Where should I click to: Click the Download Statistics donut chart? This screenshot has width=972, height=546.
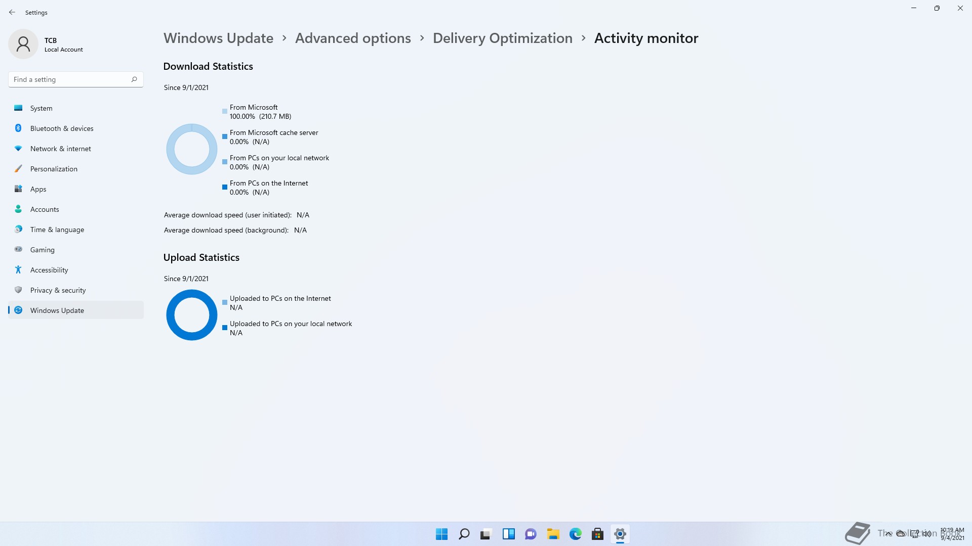[x=192, y=149]
